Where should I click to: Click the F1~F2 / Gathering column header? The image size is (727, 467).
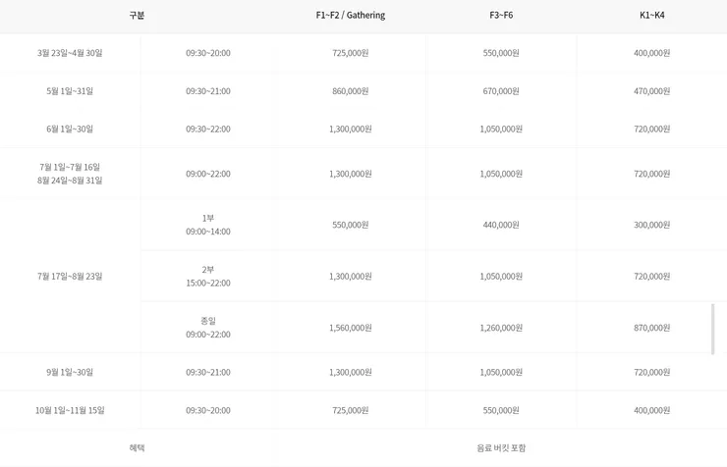pyautogui.click(x=351, y=16)
